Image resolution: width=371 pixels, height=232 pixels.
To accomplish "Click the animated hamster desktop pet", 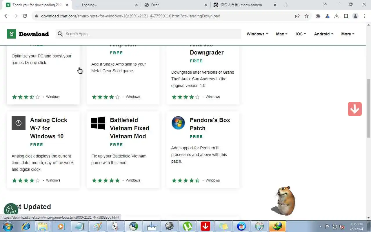I will (283, 201).
